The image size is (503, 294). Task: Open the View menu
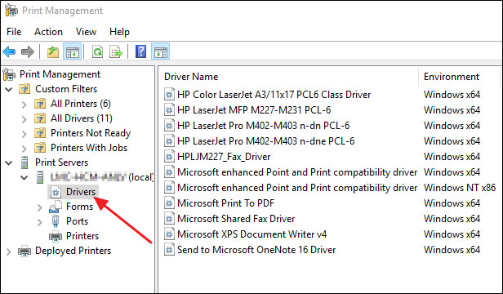click(86, 32)
